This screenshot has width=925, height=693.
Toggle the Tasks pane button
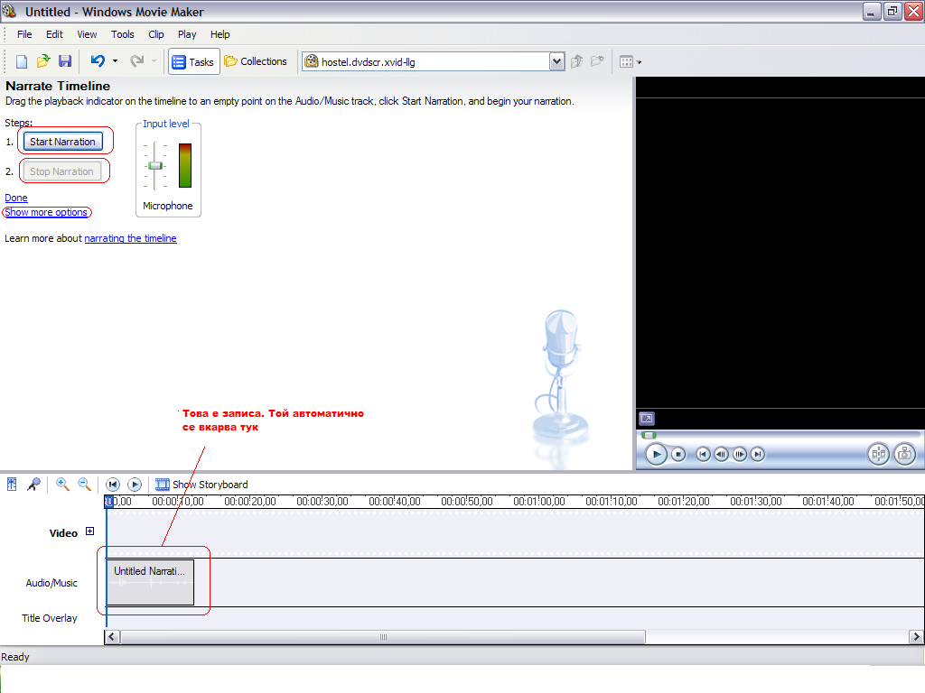point(193,61)
